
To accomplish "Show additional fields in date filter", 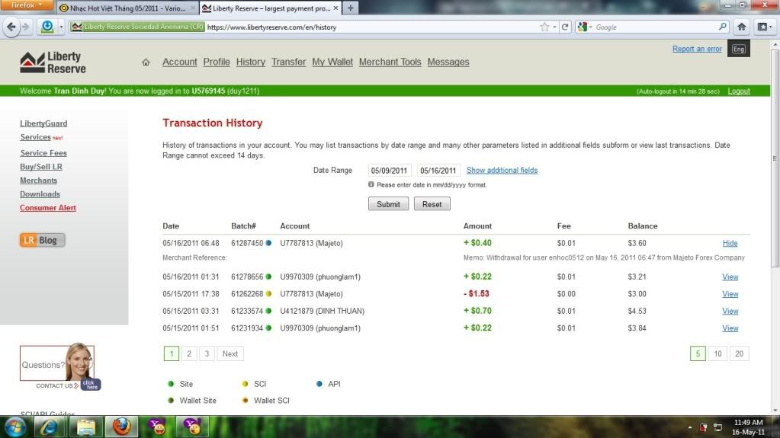I will pos(502,171).
